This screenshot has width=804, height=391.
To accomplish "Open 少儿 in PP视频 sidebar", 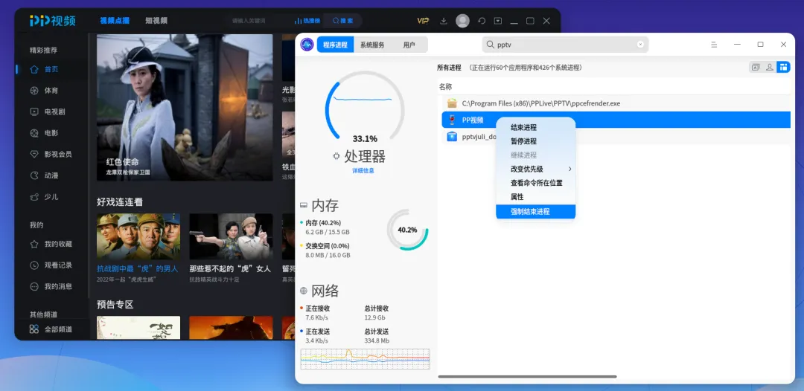I will [x=51, y=197].
